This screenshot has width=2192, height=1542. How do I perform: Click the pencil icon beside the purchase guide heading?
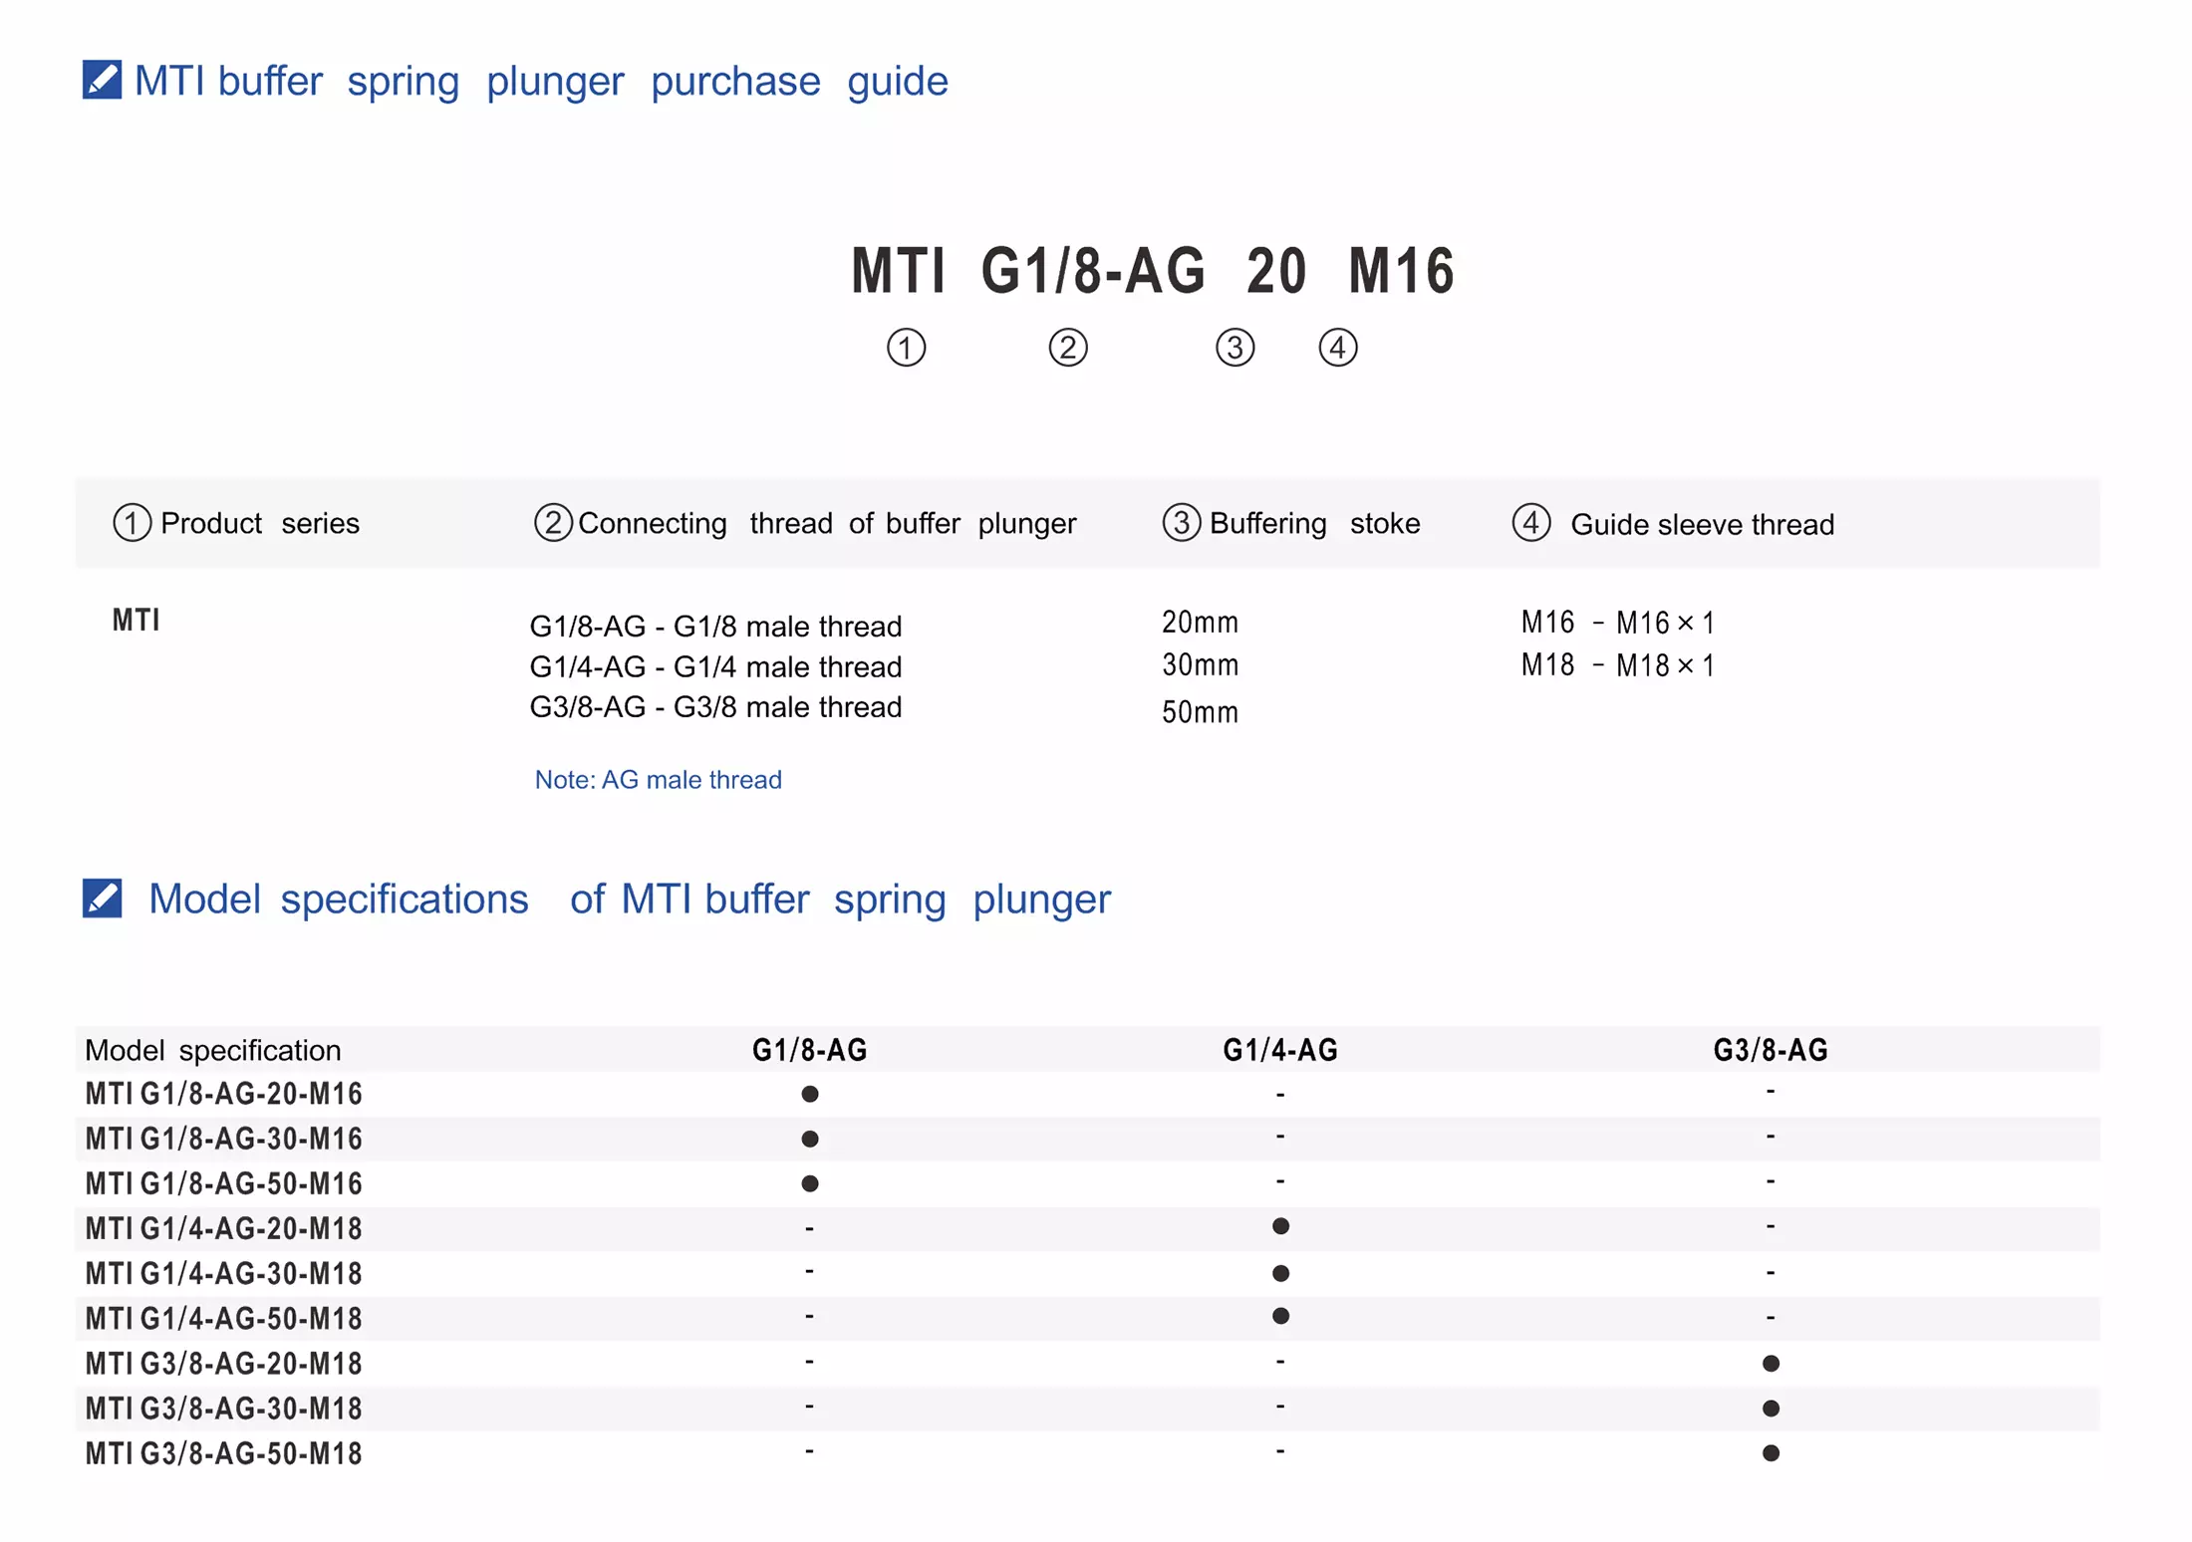[102, 80]
